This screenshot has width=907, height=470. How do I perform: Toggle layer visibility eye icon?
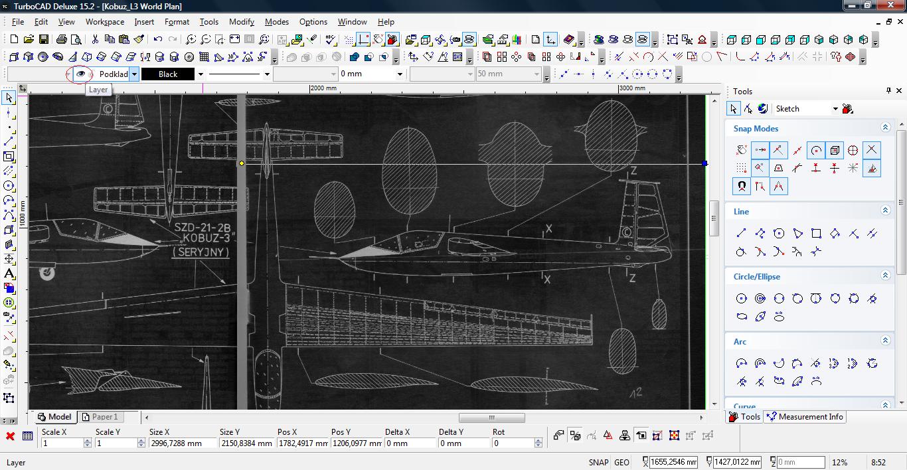point(80,74)
